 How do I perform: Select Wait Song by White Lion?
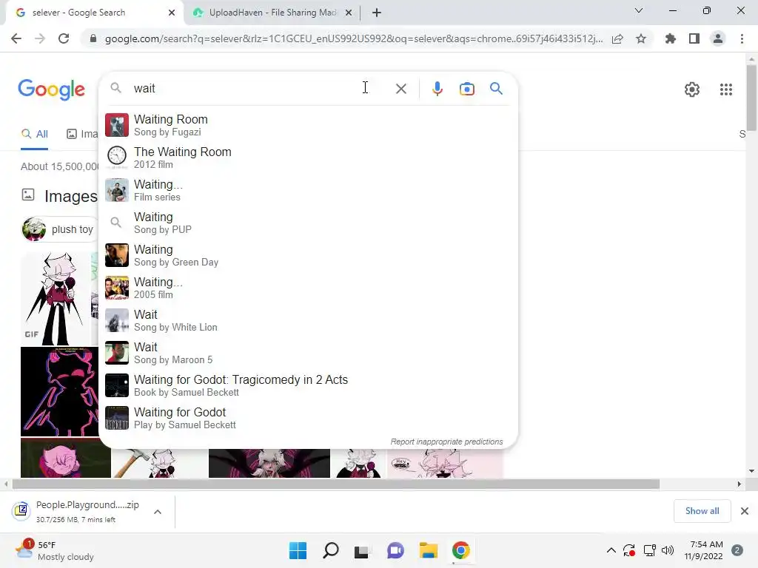point(308,320)
